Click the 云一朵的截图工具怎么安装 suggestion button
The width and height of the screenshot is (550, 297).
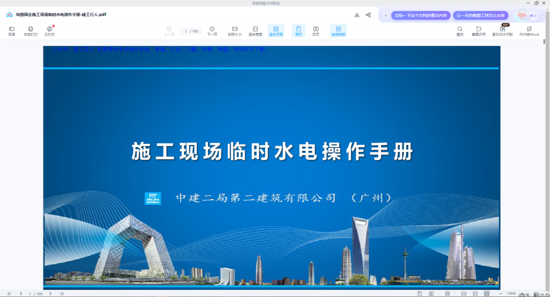(x=481, y=15)
